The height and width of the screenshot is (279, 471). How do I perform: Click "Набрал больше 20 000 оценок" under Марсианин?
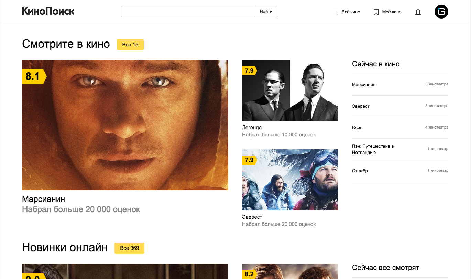point(81,209)
